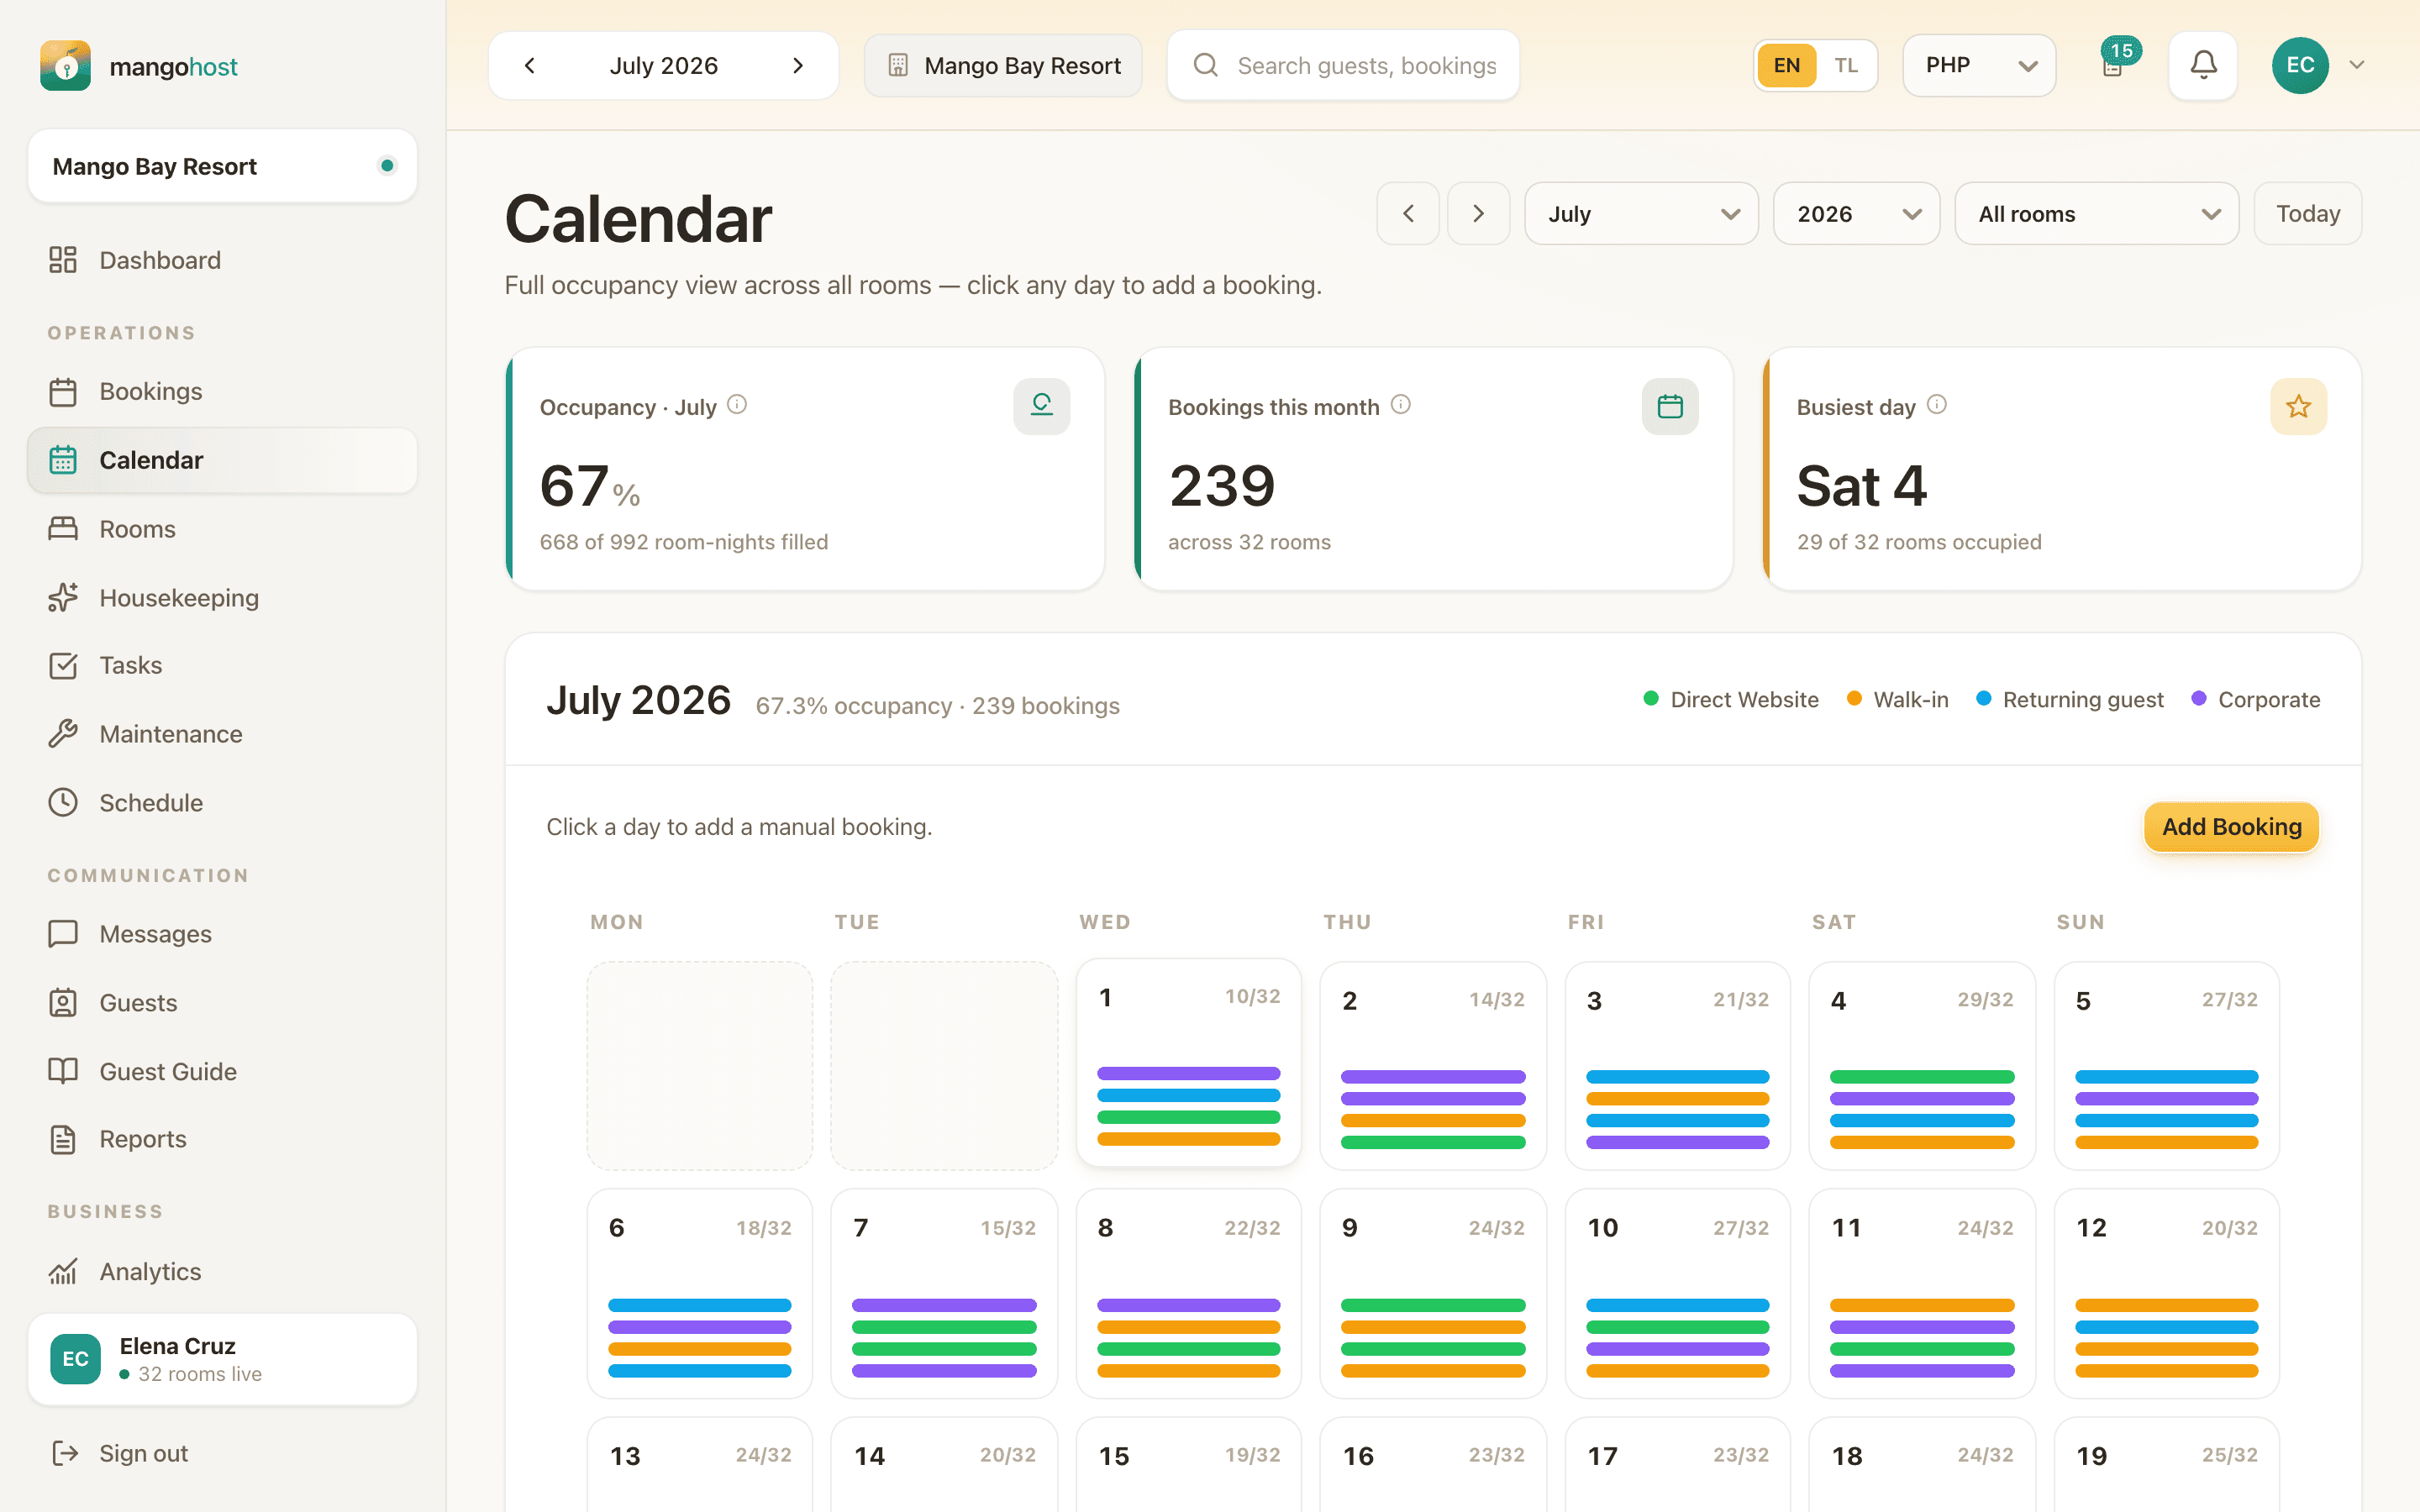
Task: Open the PHP currency dropdown
Action: [1979, 65]
